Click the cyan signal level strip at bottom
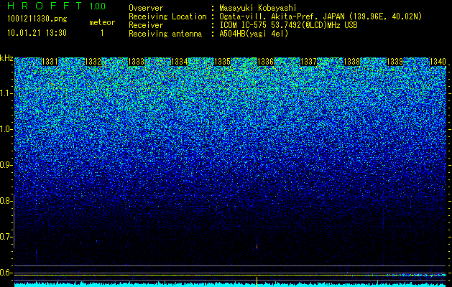Image resolution: width=452 pixels, height=287 pixels. tap(231, 284)
